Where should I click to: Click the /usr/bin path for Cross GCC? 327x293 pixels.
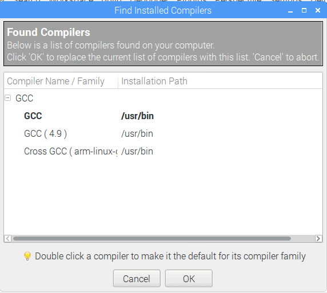click(x=137, y=152)
